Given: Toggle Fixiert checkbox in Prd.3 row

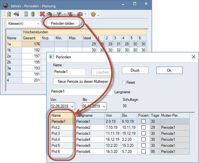Looking at the screenshot, I should [x=143, y=134].
